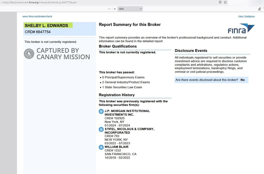
Task: Select the date range 10/2018 - 02/2022
Action: pos(117,158)
